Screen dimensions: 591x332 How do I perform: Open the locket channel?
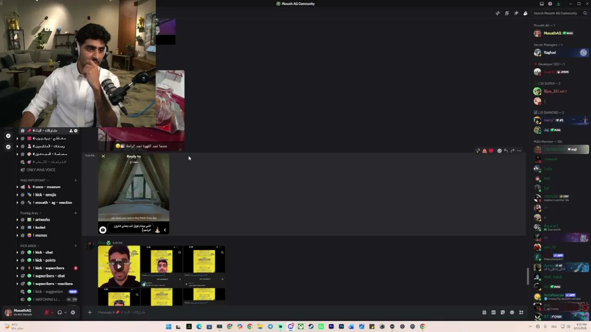pyautogui.click(x=48, y=227)
